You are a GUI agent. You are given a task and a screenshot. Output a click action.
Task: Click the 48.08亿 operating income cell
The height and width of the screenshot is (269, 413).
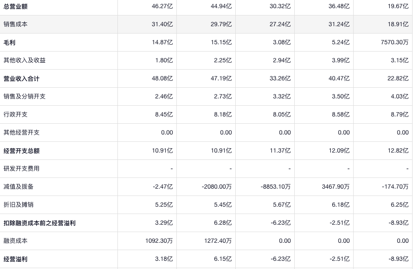click(x=162, y=79)
